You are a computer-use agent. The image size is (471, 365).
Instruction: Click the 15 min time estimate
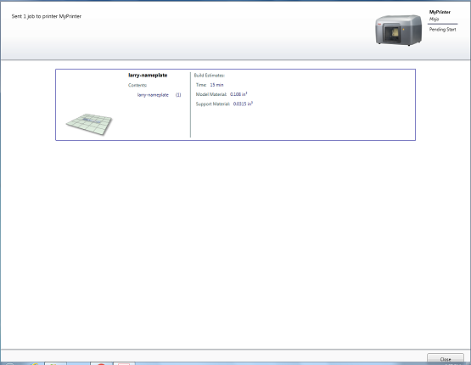tap(216, 85)
